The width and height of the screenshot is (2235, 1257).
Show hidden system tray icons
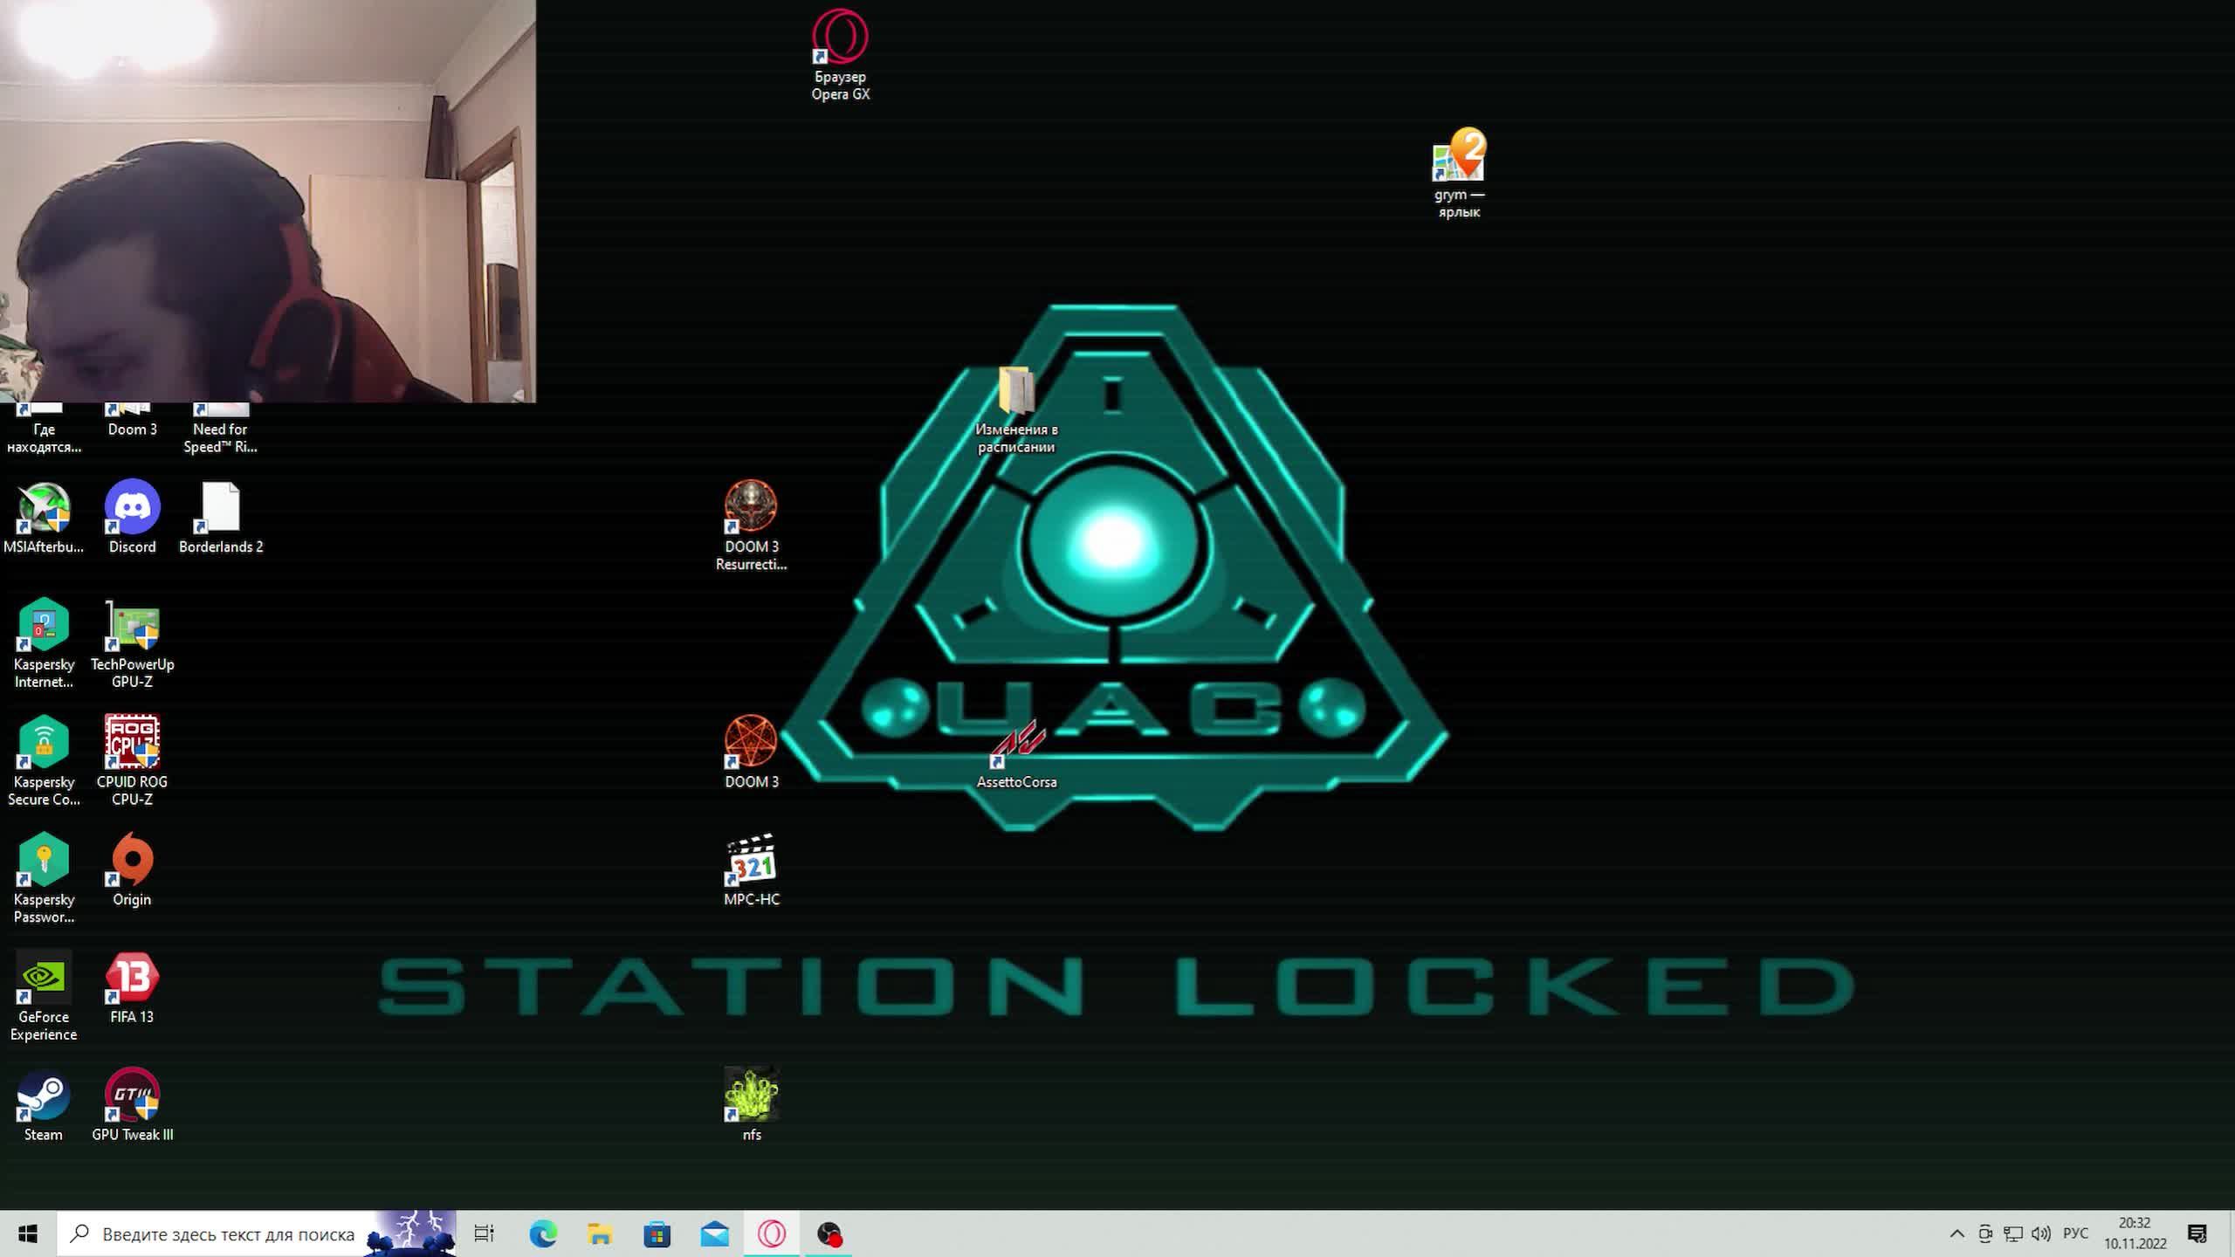coord(1956,1233)
